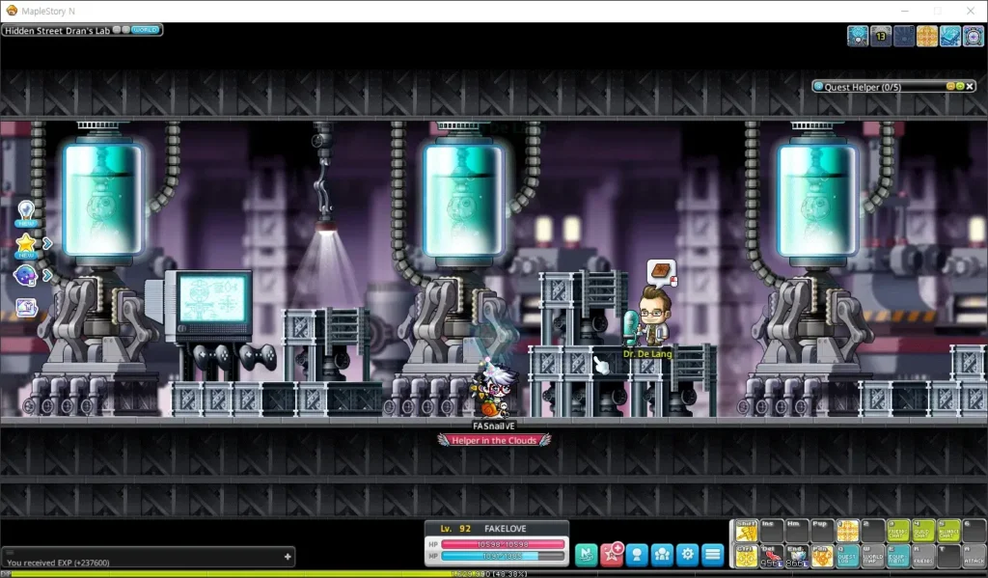Click the empty Pup quickslot
Viewport: 988px width, 578px height.
click(x=822, y=531)
